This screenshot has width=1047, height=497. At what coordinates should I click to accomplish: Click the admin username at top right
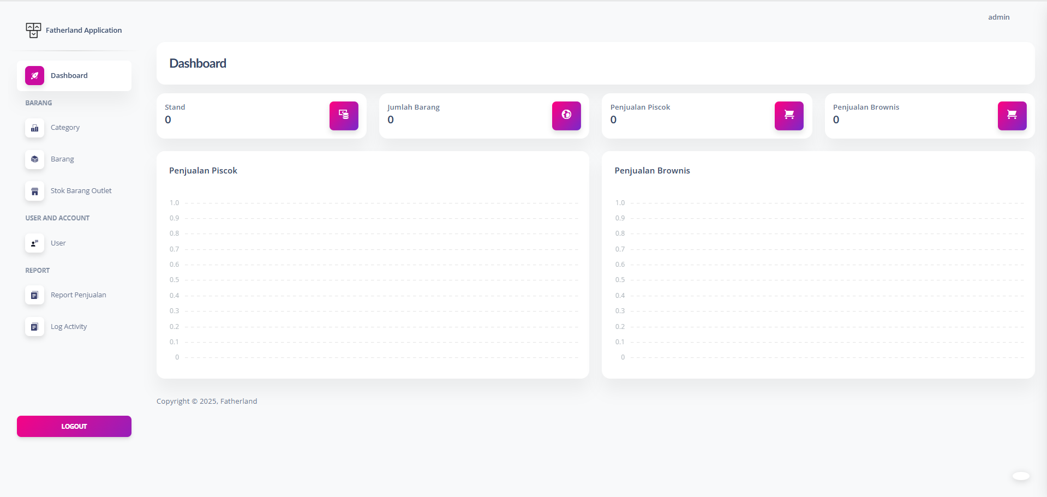[998, 17]
